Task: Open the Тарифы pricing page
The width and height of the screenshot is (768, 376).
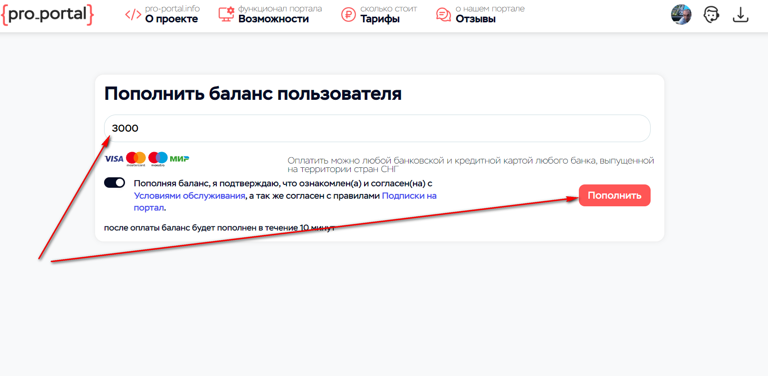Action: pyautogui.click(x=380, y=19)
